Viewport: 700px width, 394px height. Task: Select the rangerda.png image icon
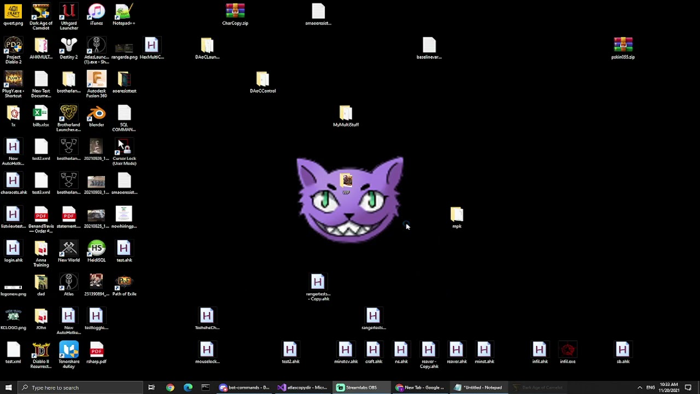coord(124,49)
